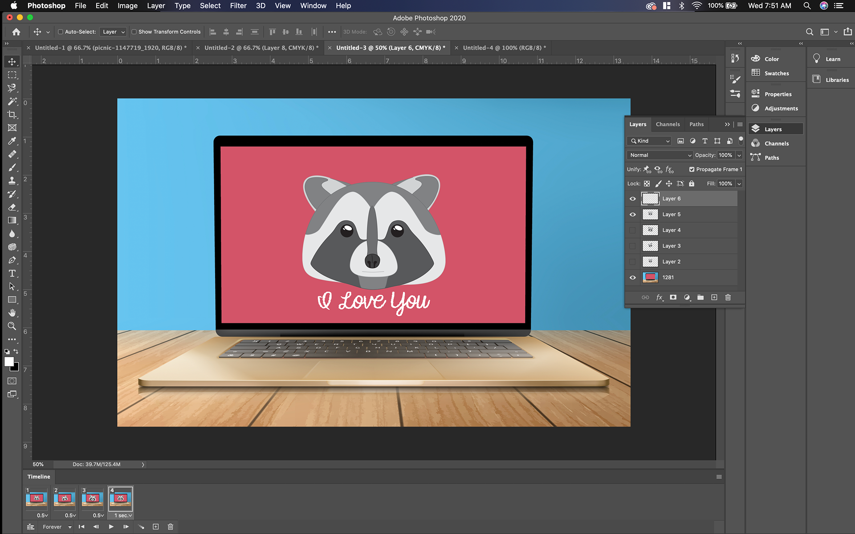Create a new layer in Layers panel
The height and width of the screenshot is (534, 855).
pyautogui.click(x=714, y=297)
